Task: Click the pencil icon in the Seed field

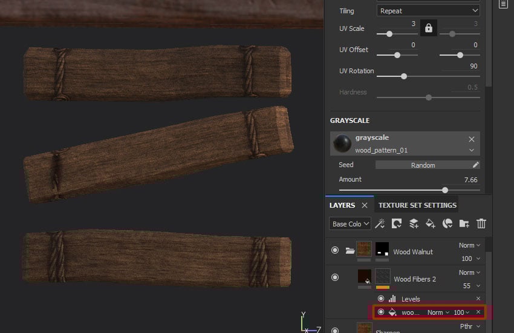Action: coord(476,165)
